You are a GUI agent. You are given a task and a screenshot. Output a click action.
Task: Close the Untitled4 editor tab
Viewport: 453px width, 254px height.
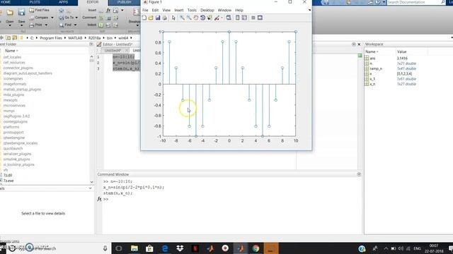(127, 50)
